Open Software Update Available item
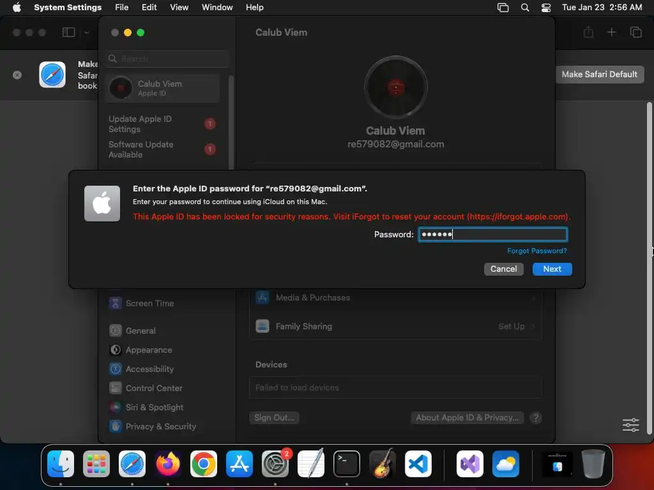The height and width of the screenshot is (490, 654). [162, 149]
